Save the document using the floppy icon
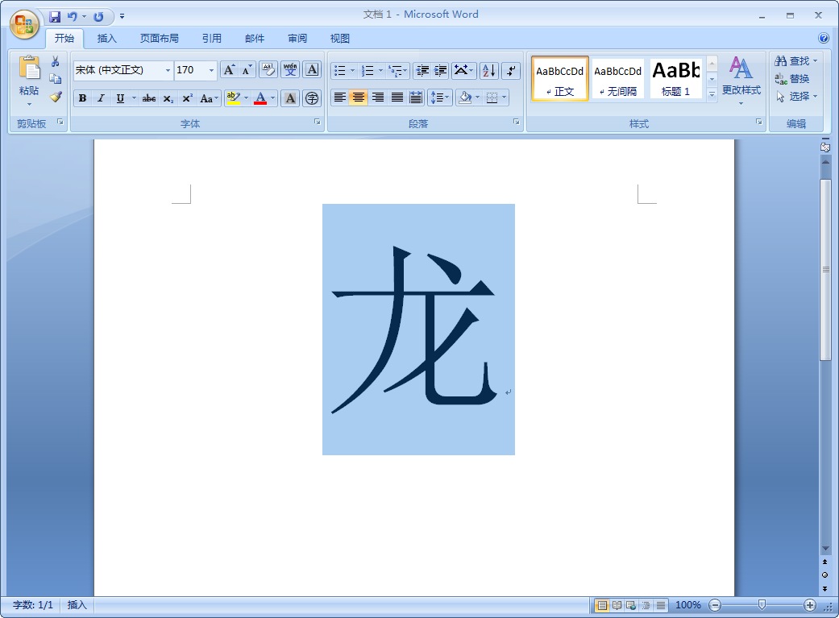Image resolution: width=839 pixels, height=618 pixels. [x=55, y=17]
